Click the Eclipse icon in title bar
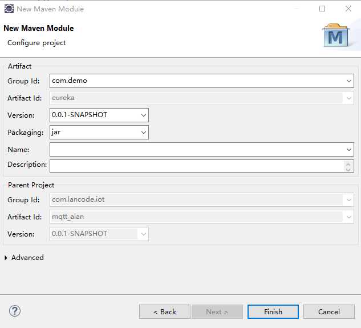The image size is (361, 328). coord(9,9)
